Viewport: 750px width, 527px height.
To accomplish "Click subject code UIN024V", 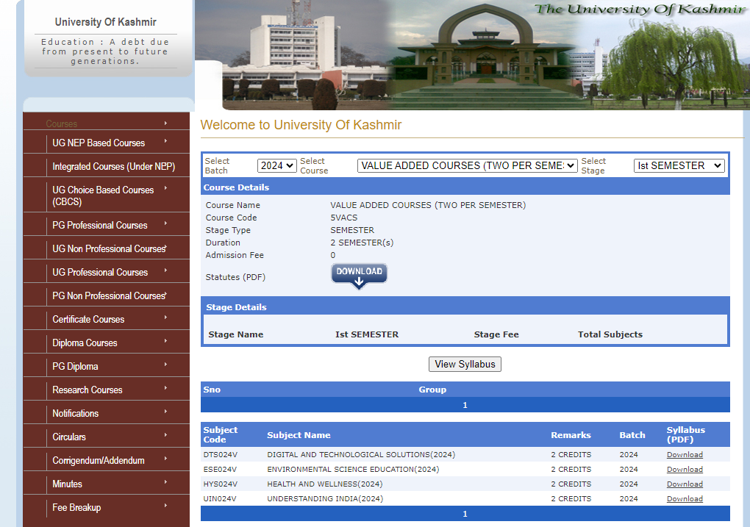I will tap(220, 499).
